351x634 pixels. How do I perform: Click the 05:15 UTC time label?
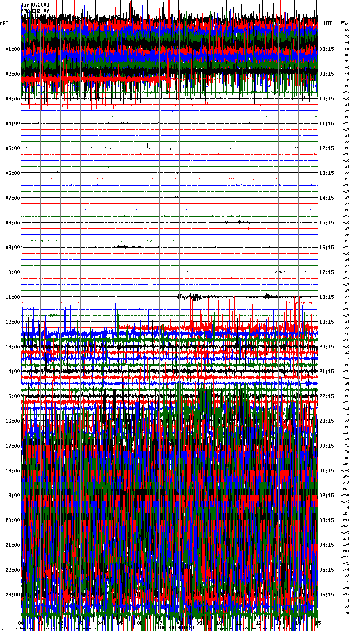point(327,570)
